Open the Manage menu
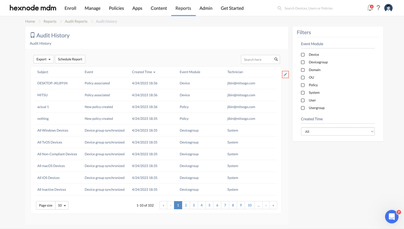Viewport: 404px width, 229px height. pyautogui.click(x=92, y=8)
